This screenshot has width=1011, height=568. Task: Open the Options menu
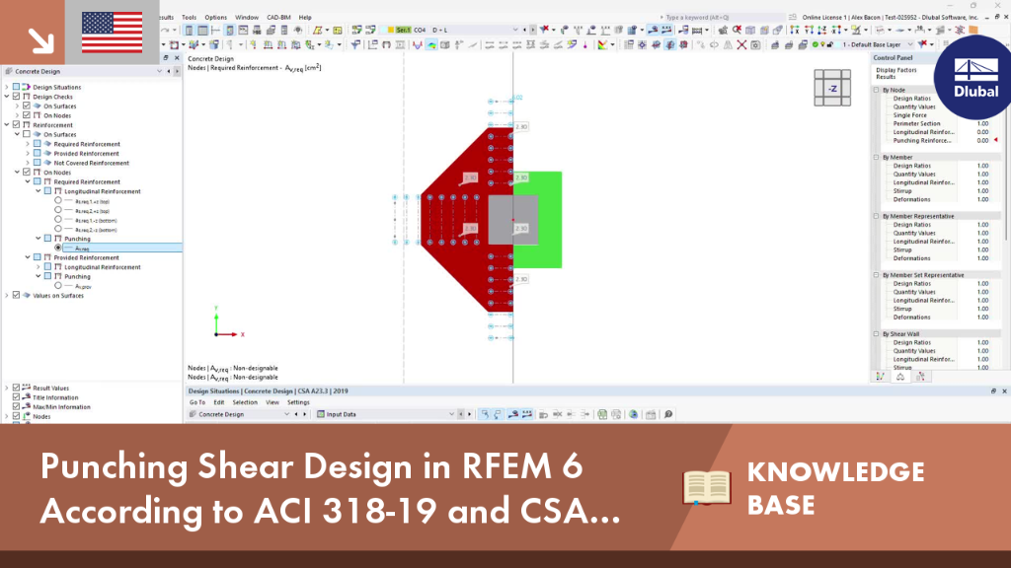(215, 18)
